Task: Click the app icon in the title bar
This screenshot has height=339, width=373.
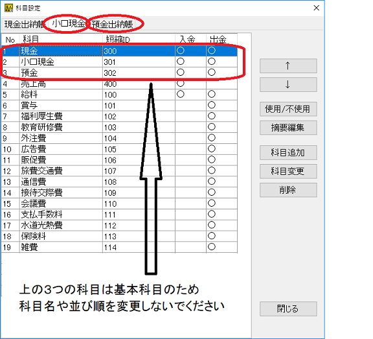Action: 8,8
